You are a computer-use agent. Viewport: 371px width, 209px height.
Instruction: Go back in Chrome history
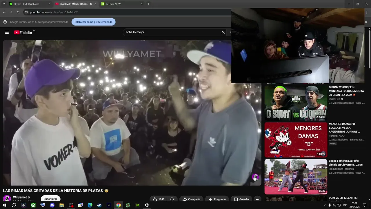[4, 12]
